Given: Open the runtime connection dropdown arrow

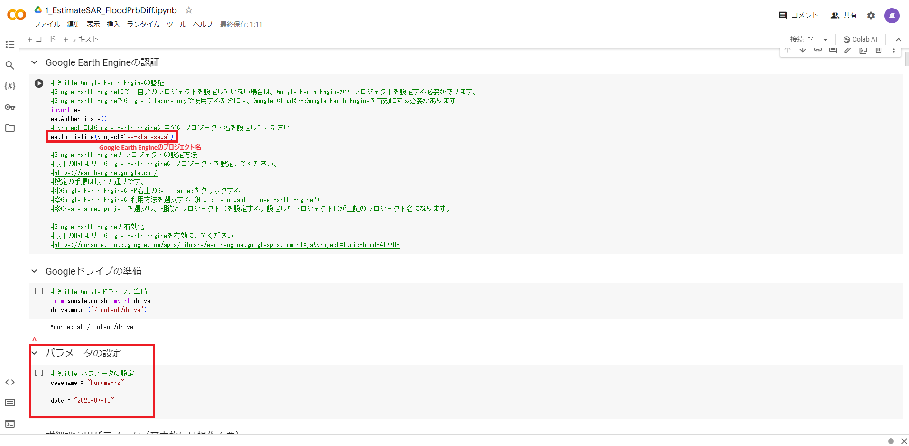Looking at the screenshot, I should coord(826,40).
